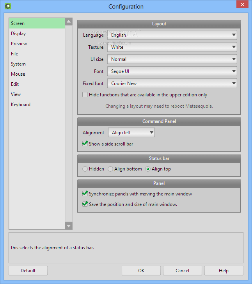Click the category list scroll-up arrow

pyautogui.click(x=69, y=21)
